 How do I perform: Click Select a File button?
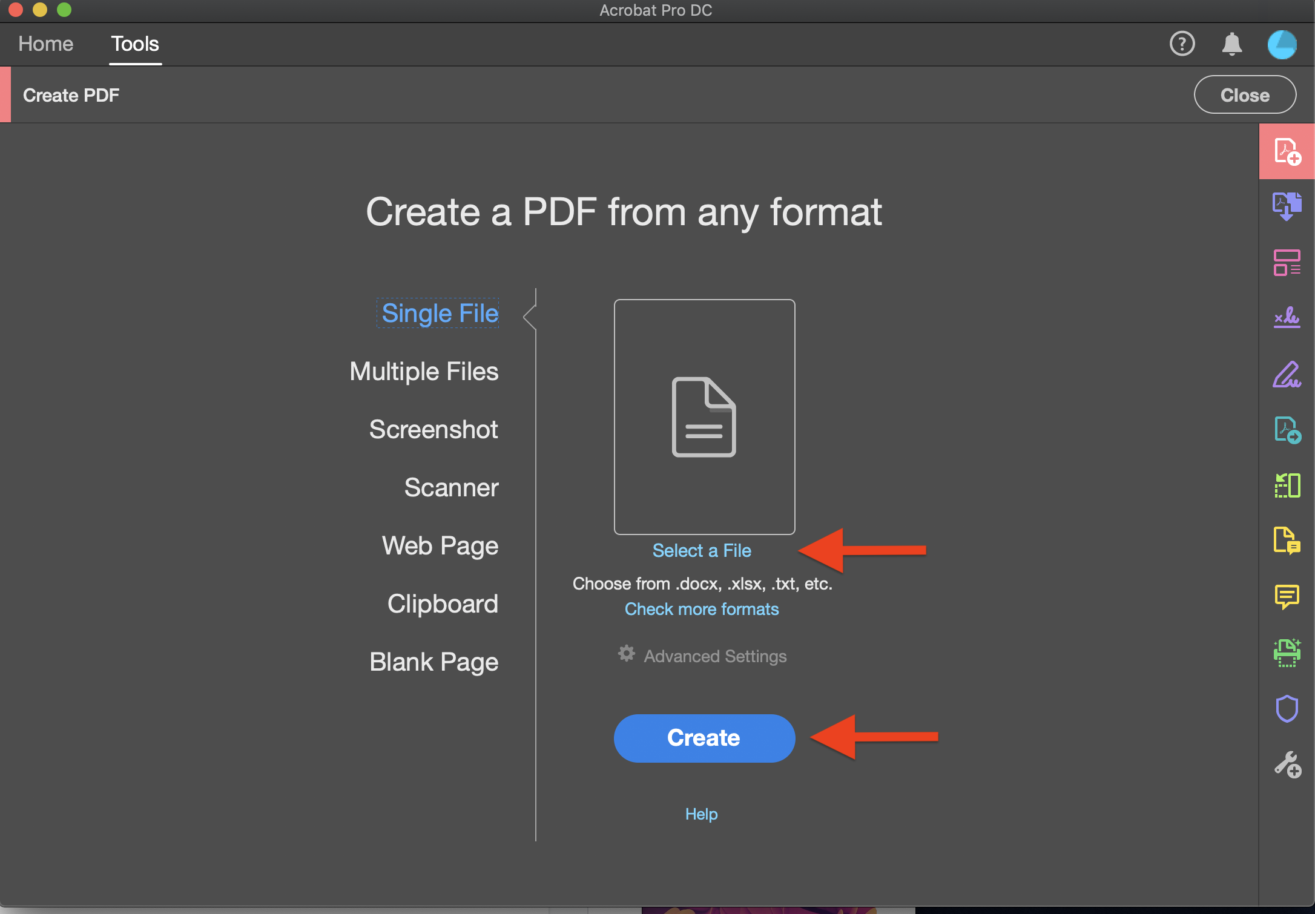[x=699, y=550]
